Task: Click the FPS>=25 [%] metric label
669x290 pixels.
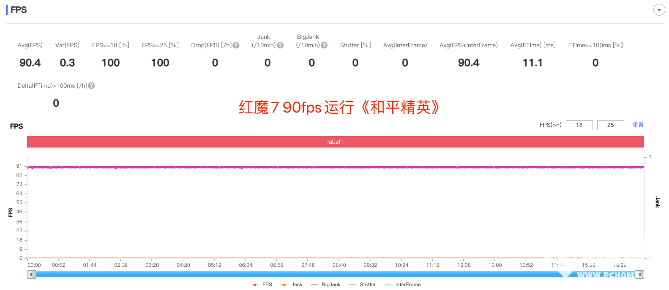Action: point(160,45)
